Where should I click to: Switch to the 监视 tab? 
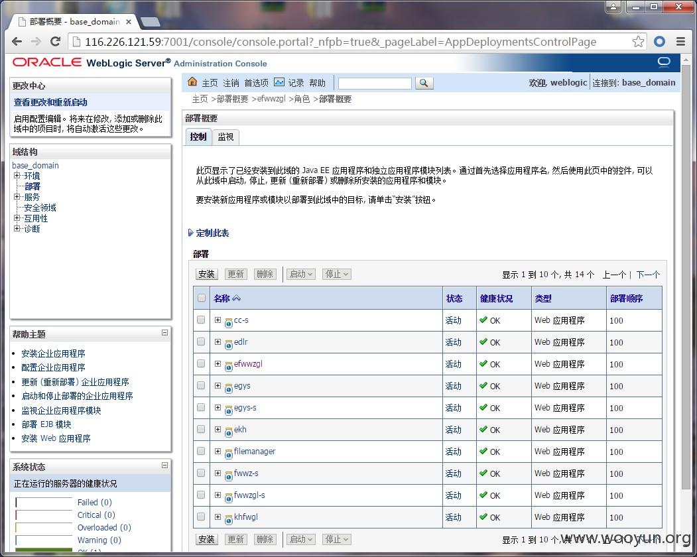(x=226, y=137)
